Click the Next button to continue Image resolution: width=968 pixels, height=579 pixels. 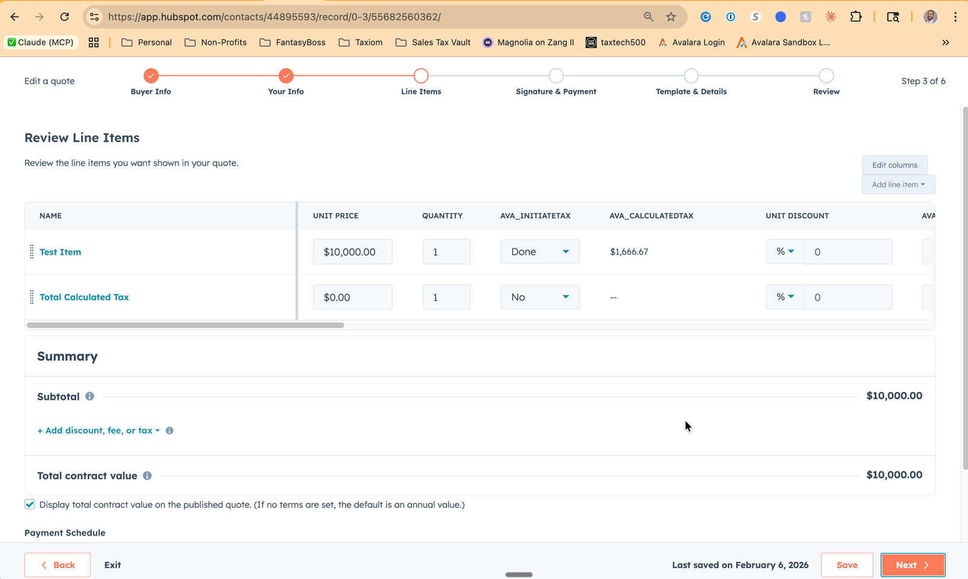coord(912,564)
